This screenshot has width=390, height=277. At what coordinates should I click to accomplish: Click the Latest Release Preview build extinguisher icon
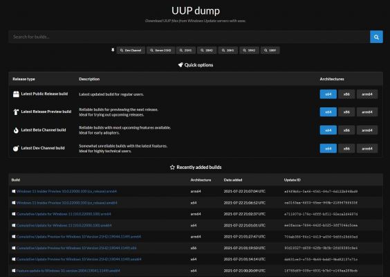tap(16, 112)
